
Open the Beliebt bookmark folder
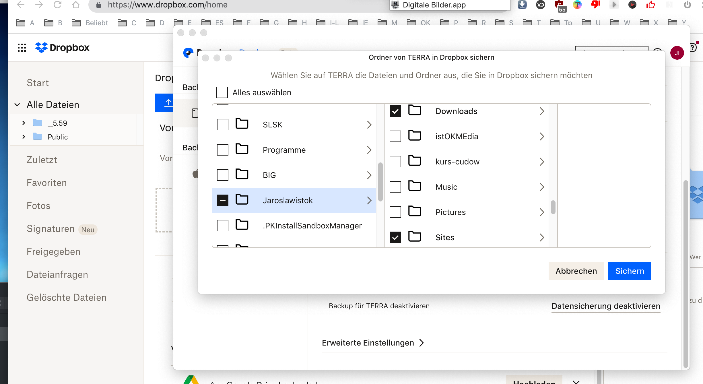[90, 23]
